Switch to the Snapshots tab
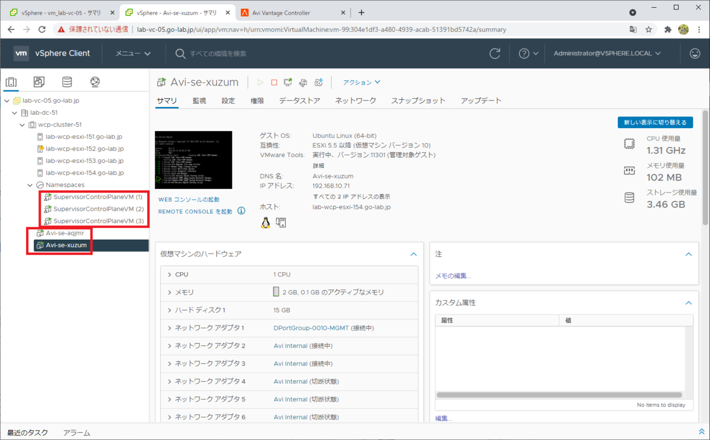The width and height of the screenshot is (710, 440). (419, 100)
